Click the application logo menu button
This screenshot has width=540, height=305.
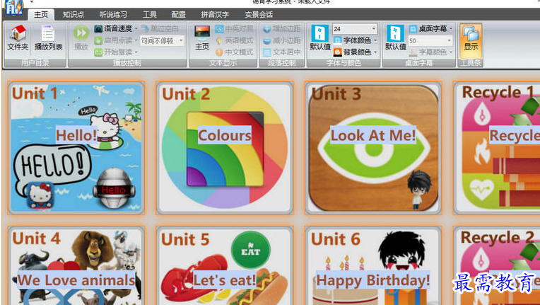click(x=13, y=8)
